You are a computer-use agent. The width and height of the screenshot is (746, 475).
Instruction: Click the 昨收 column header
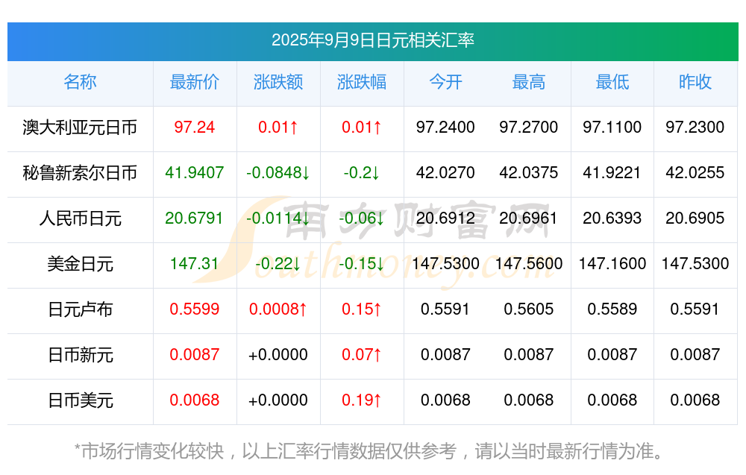coord(695,82)
